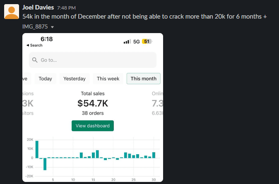
Task: Select the Today filter tab
Action: 46,79
